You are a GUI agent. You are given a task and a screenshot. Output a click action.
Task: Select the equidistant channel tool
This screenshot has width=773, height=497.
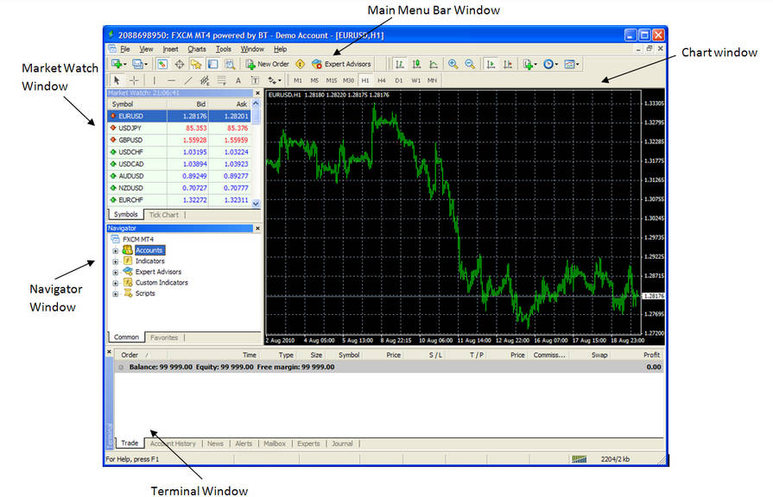205,80
